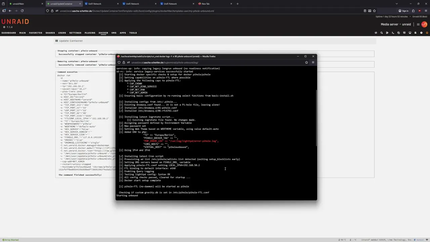Click the 'Media server' description text
This screenshot has width=430, height=242.
(x=389, y=24)
